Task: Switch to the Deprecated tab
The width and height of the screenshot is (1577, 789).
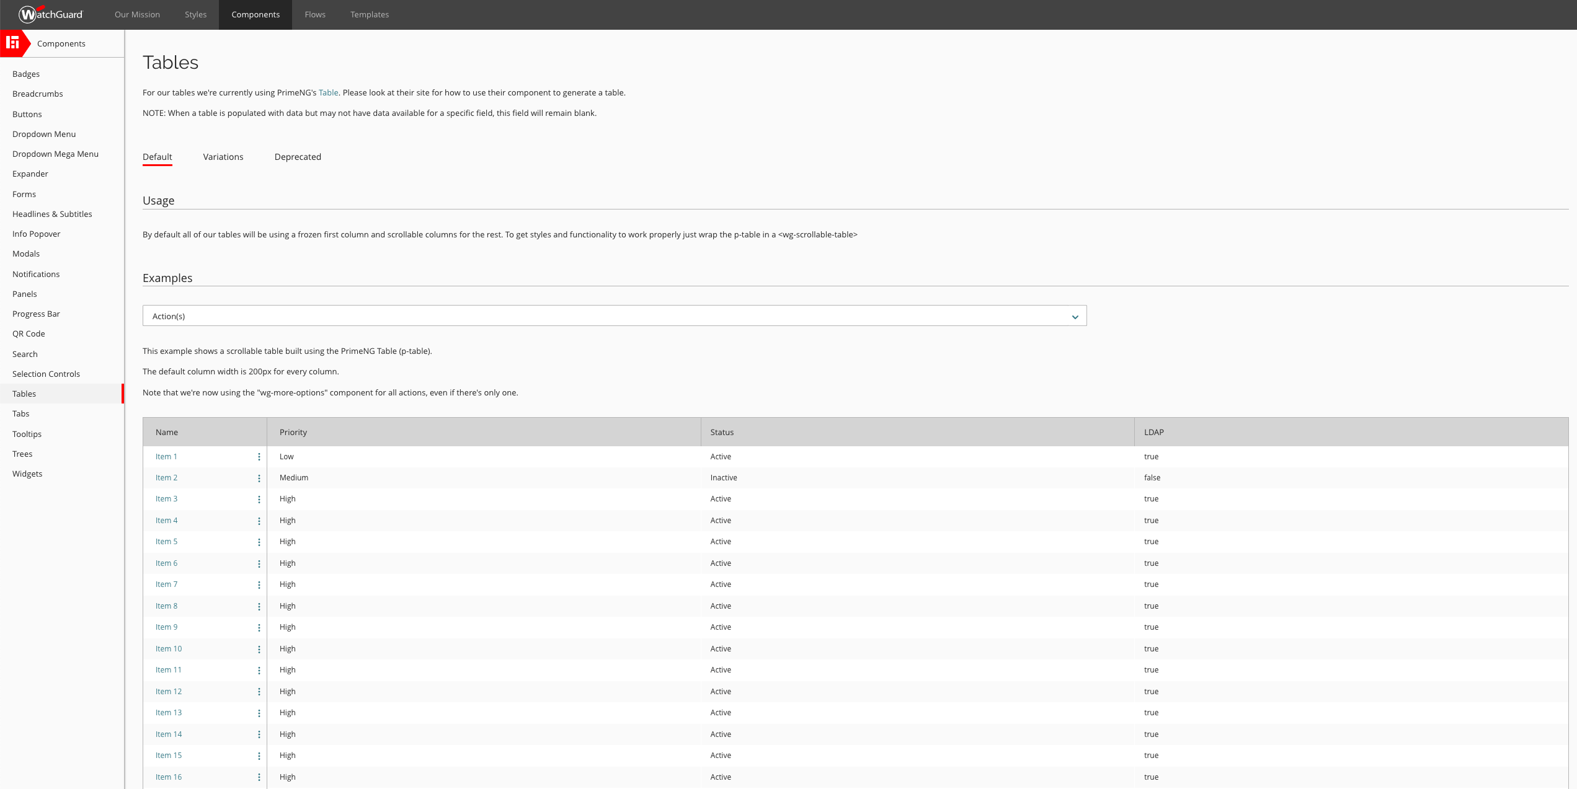Action: click(298, 157)
